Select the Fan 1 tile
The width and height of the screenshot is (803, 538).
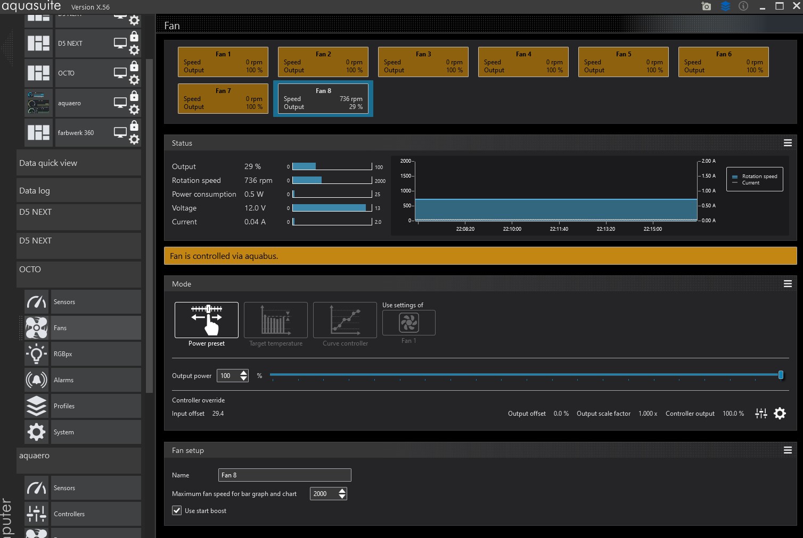tap(223, 62)
